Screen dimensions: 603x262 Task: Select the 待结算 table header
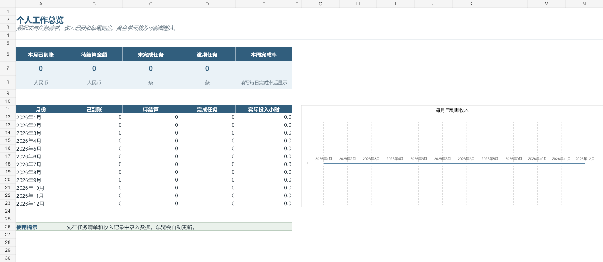click(x=151, y=109)
